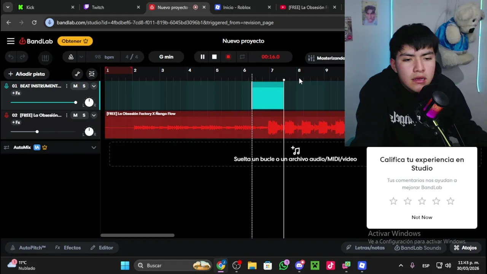
Task: Toggle loop cycle mode
Action: tap(242, 57)
